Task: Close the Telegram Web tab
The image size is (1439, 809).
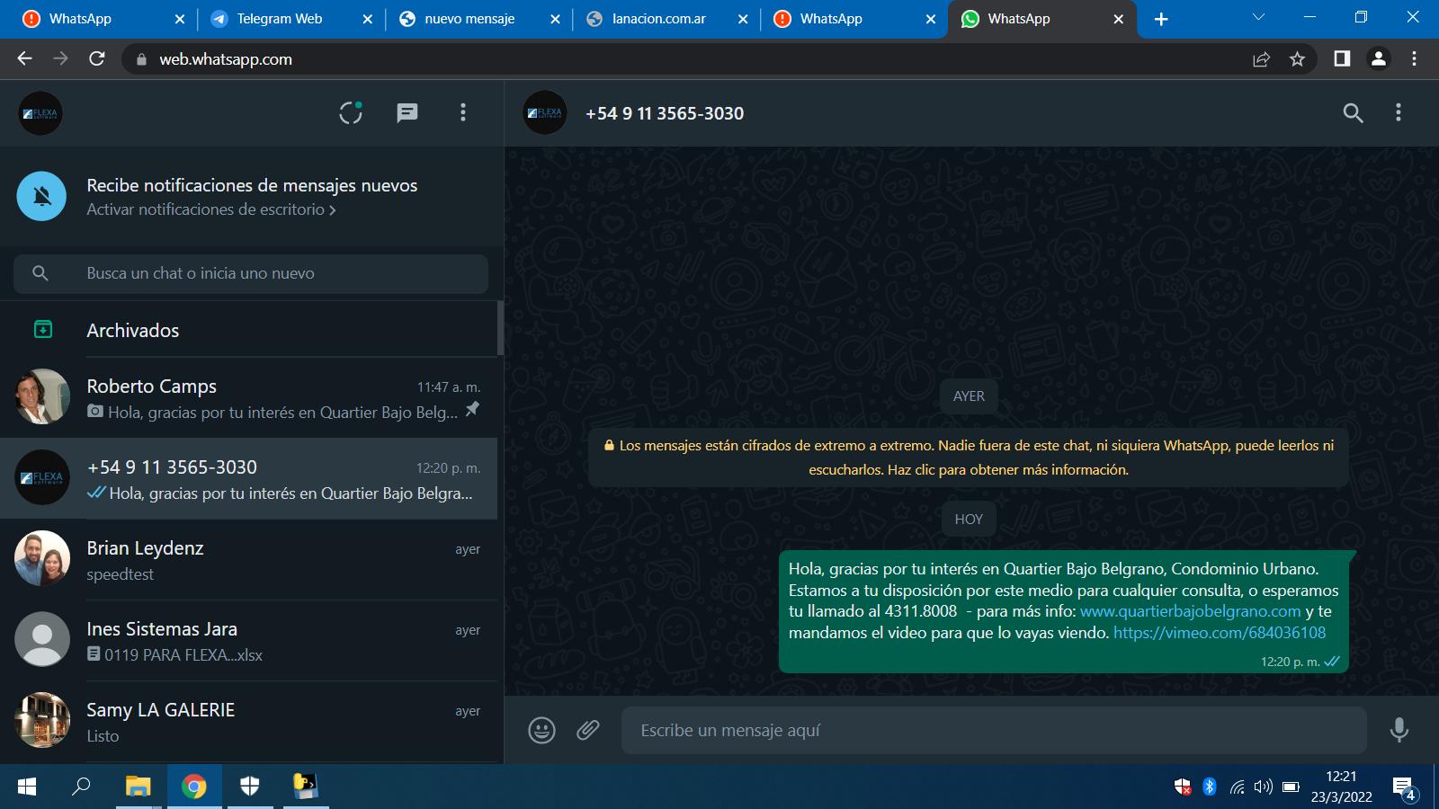Action: tap(367, 19)
